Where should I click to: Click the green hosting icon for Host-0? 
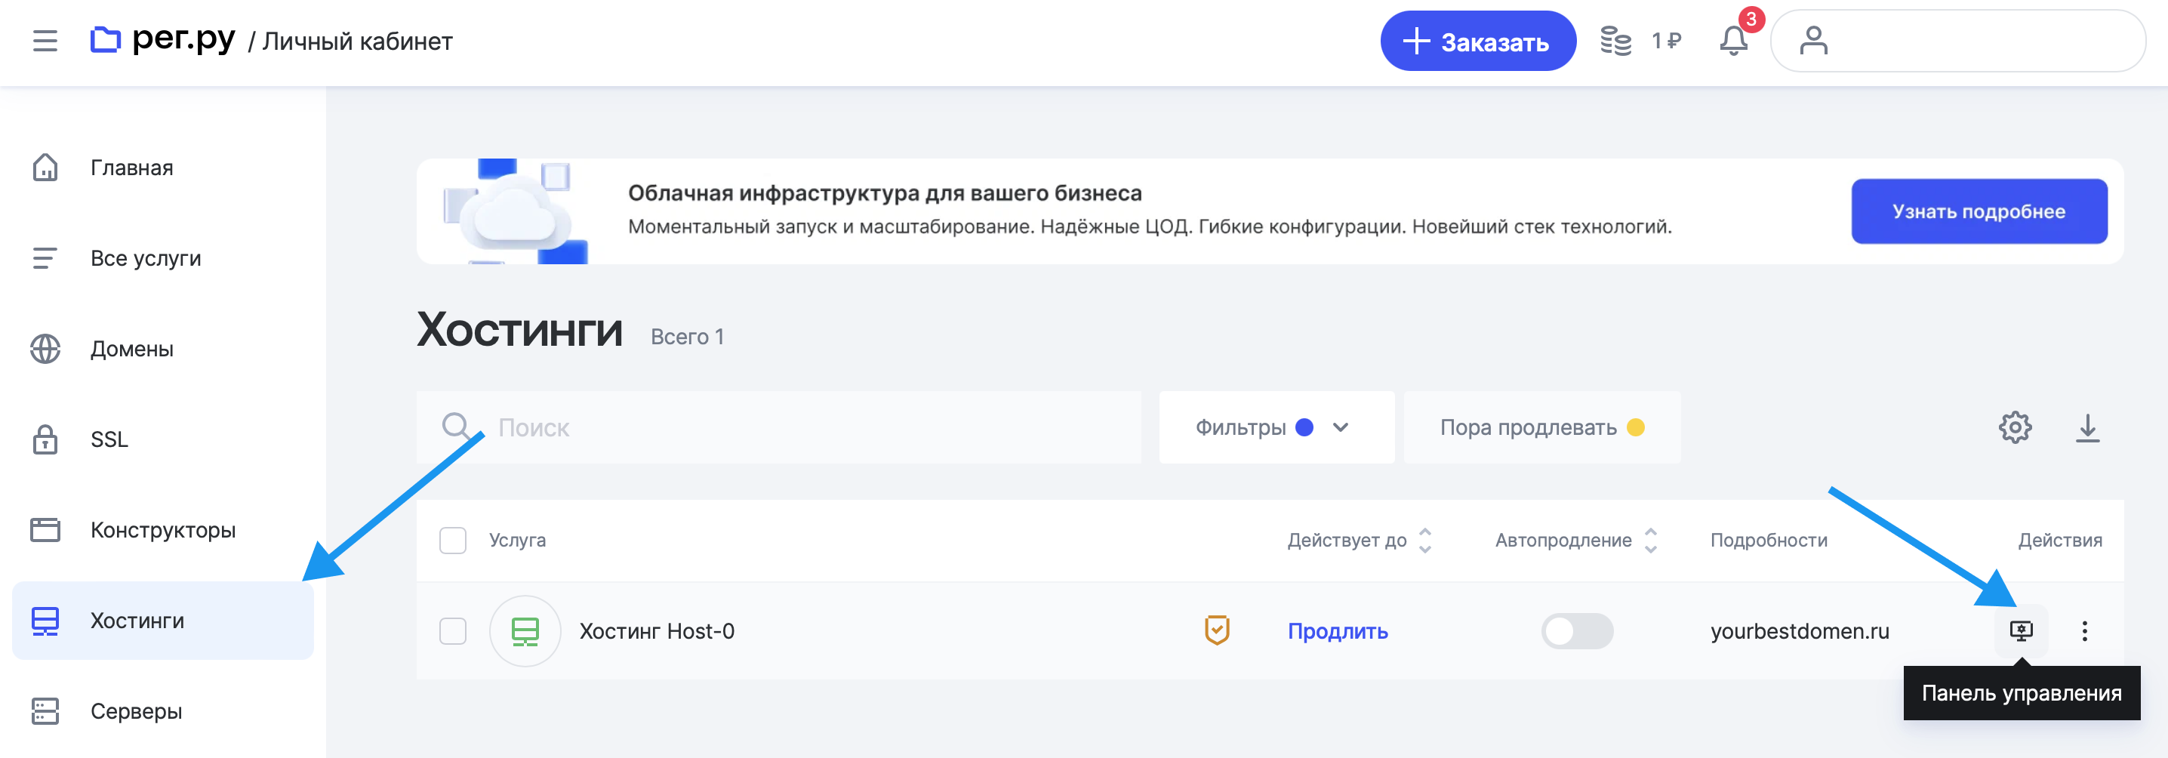coord(525,631)
